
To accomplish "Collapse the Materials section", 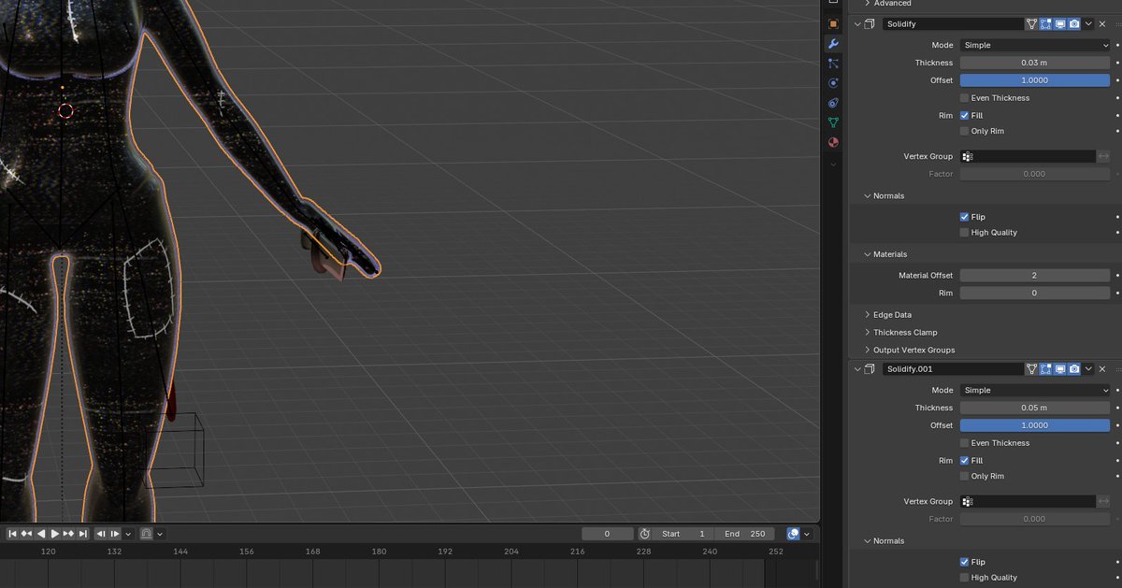I will [885, 254].
